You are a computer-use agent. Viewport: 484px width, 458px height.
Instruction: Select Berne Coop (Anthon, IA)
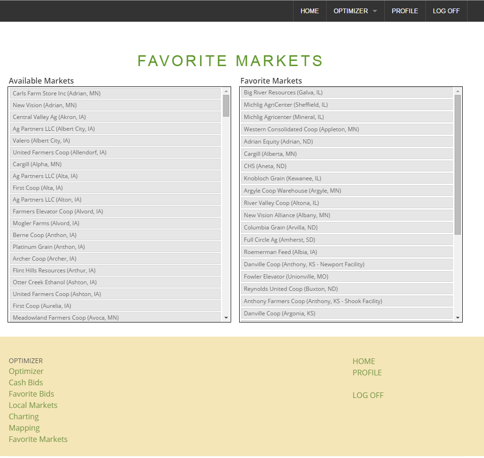click(115, 235)
